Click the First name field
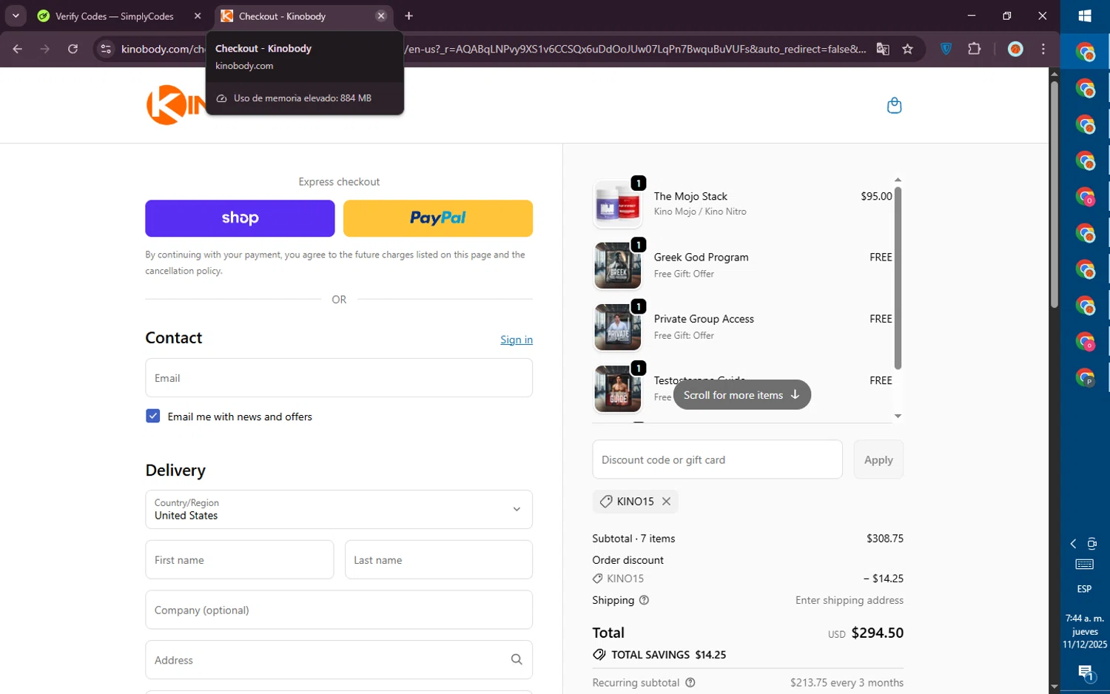Viewport: 1110px width, 694px height. pyautogui.click(x=240, y=560)
